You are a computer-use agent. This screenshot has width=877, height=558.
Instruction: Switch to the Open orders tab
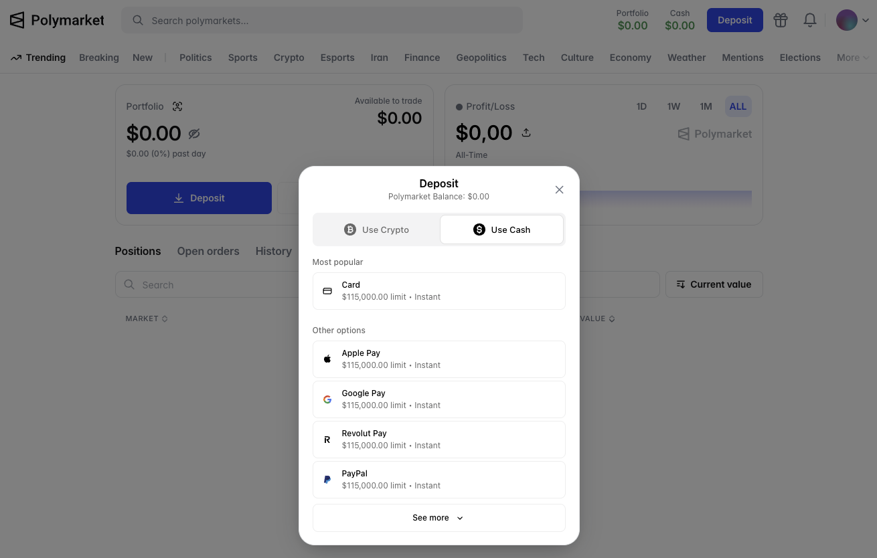pyautogui.click(x=208, y=251)
